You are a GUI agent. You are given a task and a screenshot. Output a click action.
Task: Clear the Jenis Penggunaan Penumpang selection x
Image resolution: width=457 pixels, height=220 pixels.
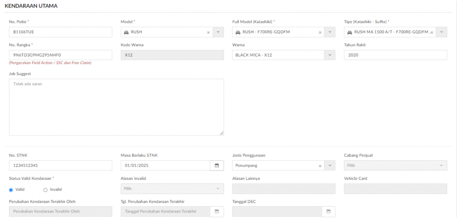tap(320, 166)
